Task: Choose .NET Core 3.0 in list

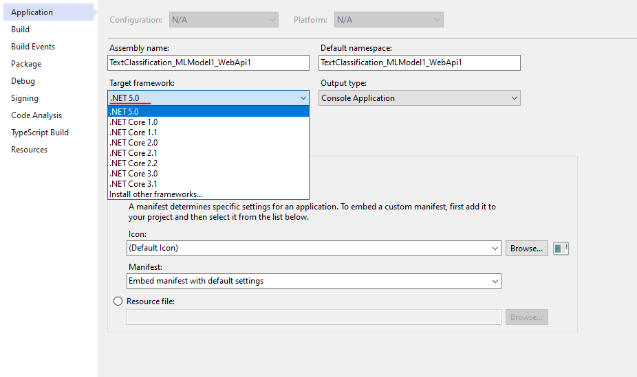Action: (x=208, y=174)
